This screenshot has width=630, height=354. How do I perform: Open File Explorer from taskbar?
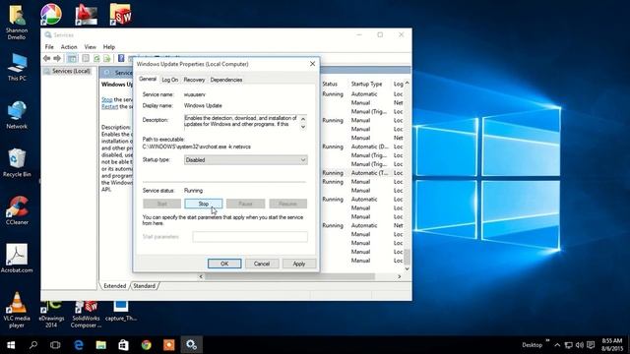100,345
